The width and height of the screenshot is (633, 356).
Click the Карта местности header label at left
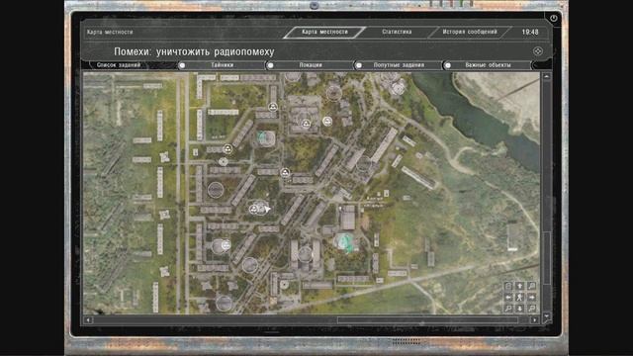[110, 32]
